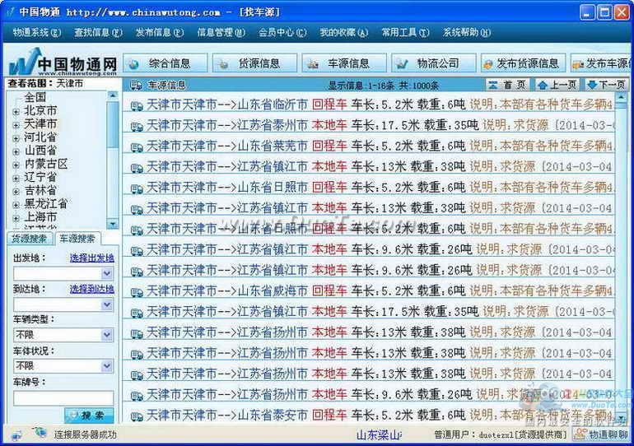Click the region tree scroll-up arrow

113,95
